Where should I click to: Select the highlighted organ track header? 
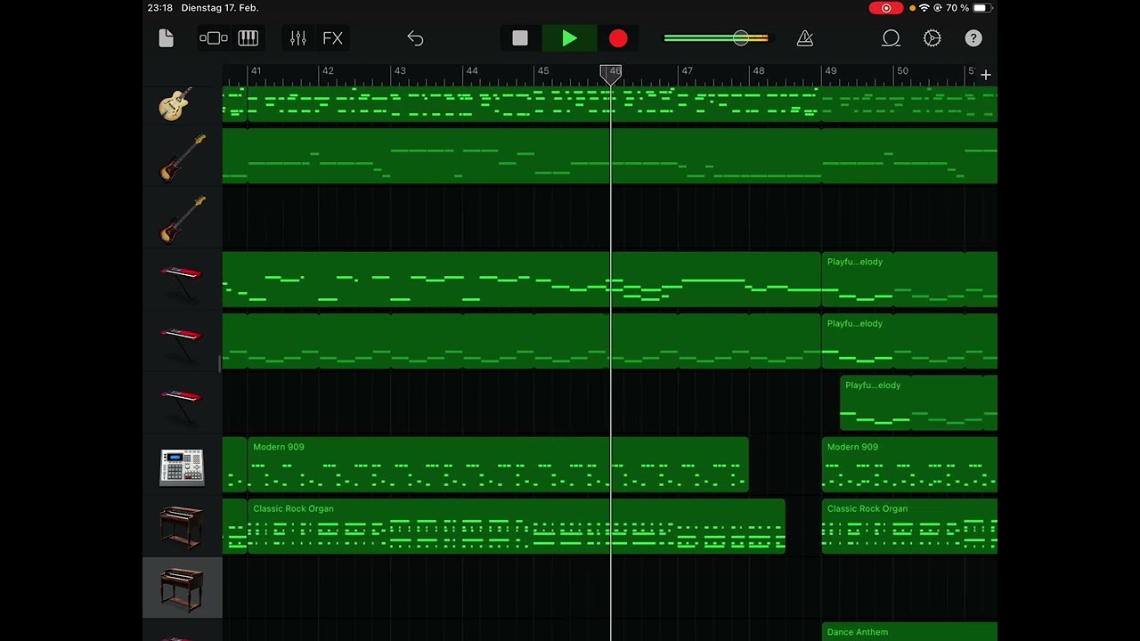pos(182,588)
